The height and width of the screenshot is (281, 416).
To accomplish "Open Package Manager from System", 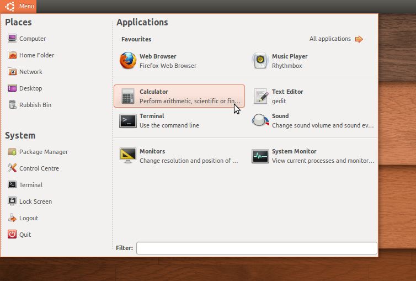I will pyautogui.click(x=43, y=152).
